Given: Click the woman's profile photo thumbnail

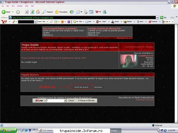Looking at the screenshot, I should (129, 61).
